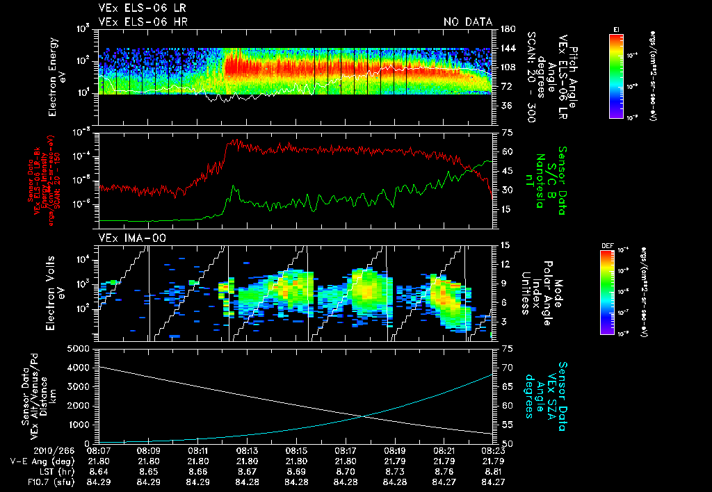Click the 180 pitch angle tick label
This screenshot has height=492, width=712.
508,29
